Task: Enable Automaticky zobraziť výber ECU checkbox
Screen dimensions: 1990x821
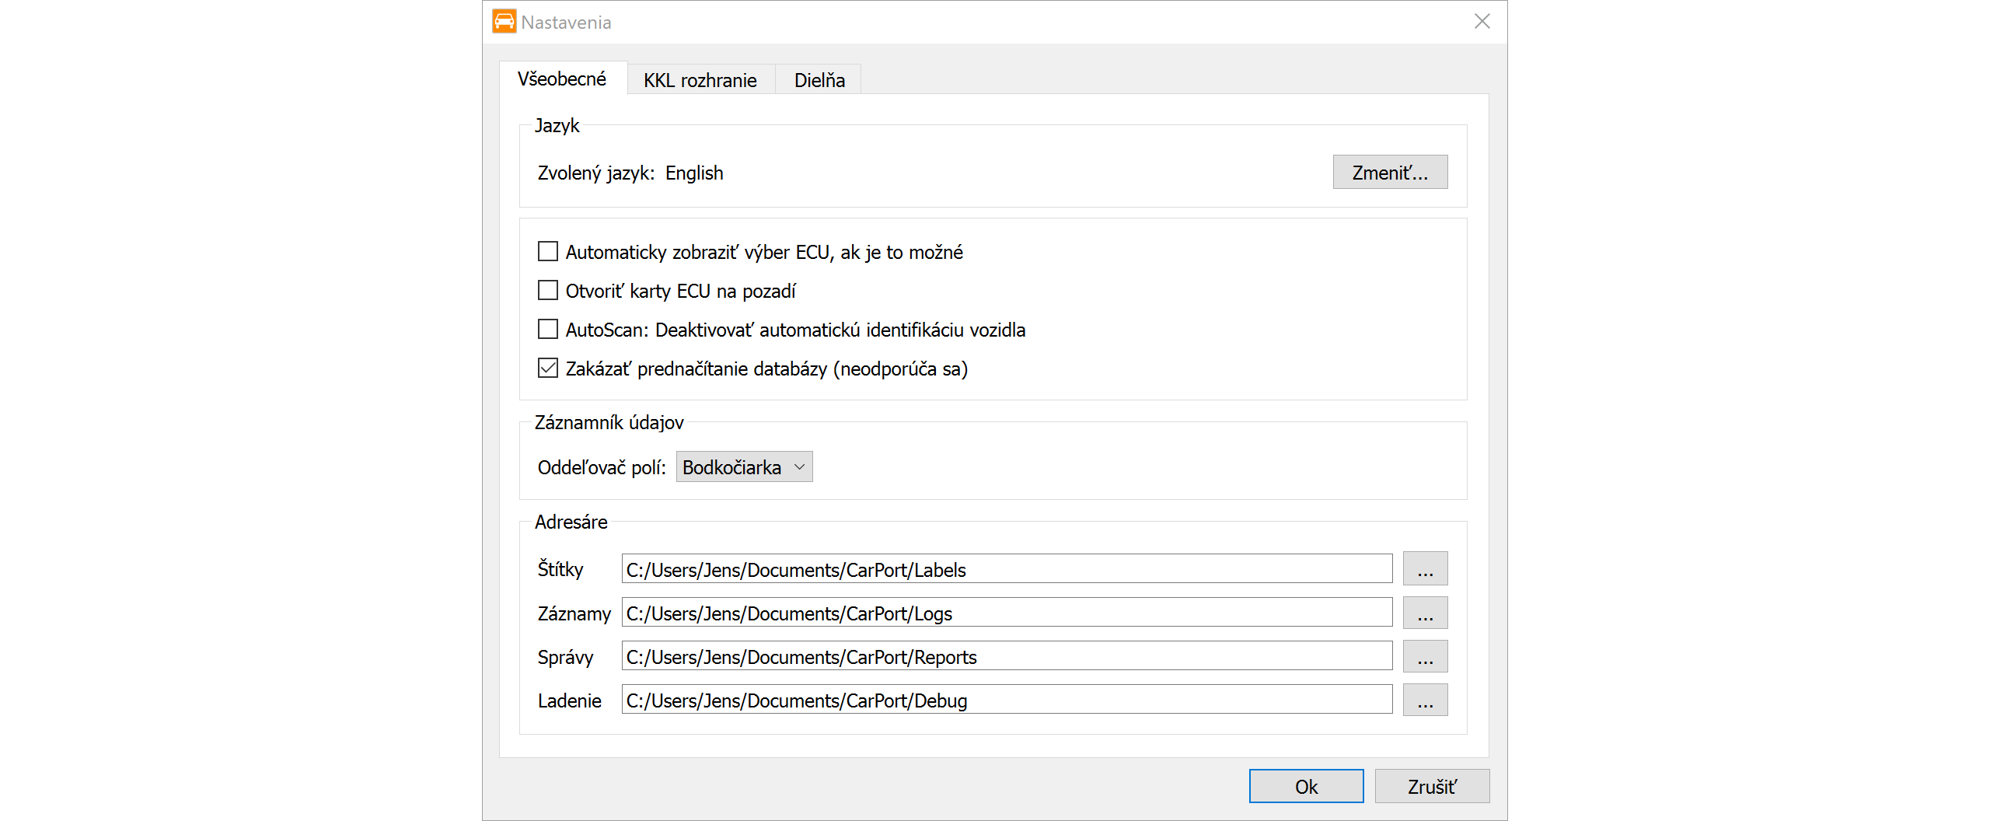Action: [x=548, y=252]
